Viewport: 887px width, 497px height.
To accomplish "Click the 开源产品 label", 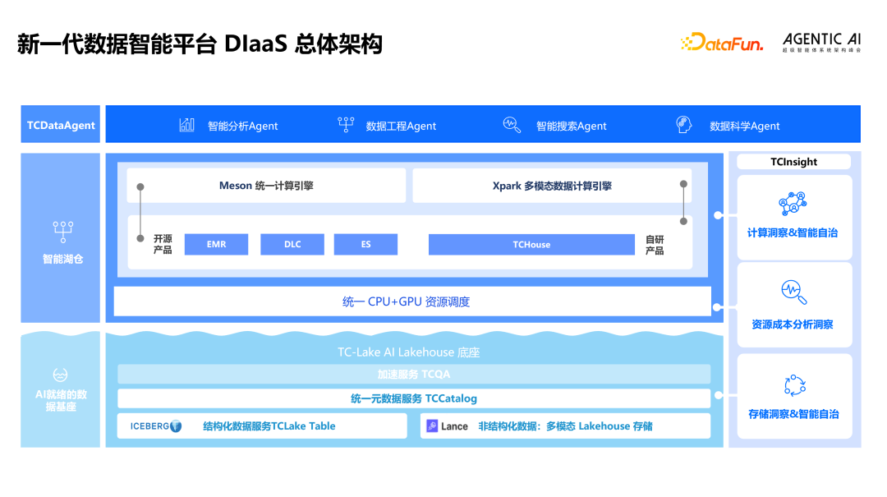I will [x=163, y=245].
